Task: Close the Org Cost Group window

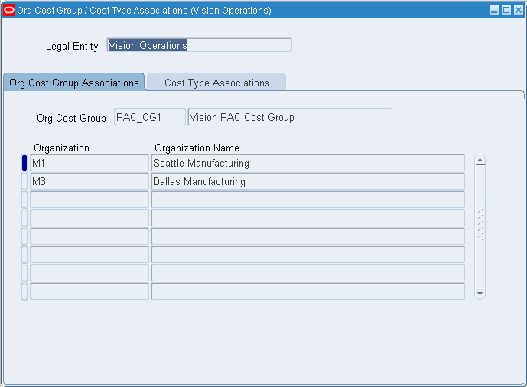Action: click(x=519, y=10)
